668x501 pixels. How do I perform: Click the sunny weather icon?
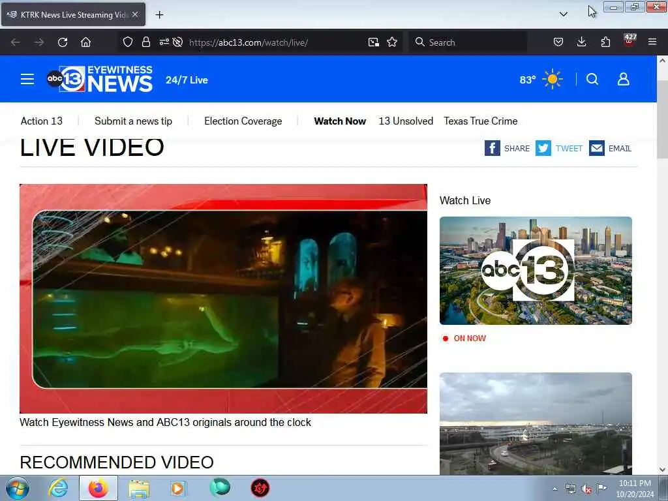coord(553,79)
